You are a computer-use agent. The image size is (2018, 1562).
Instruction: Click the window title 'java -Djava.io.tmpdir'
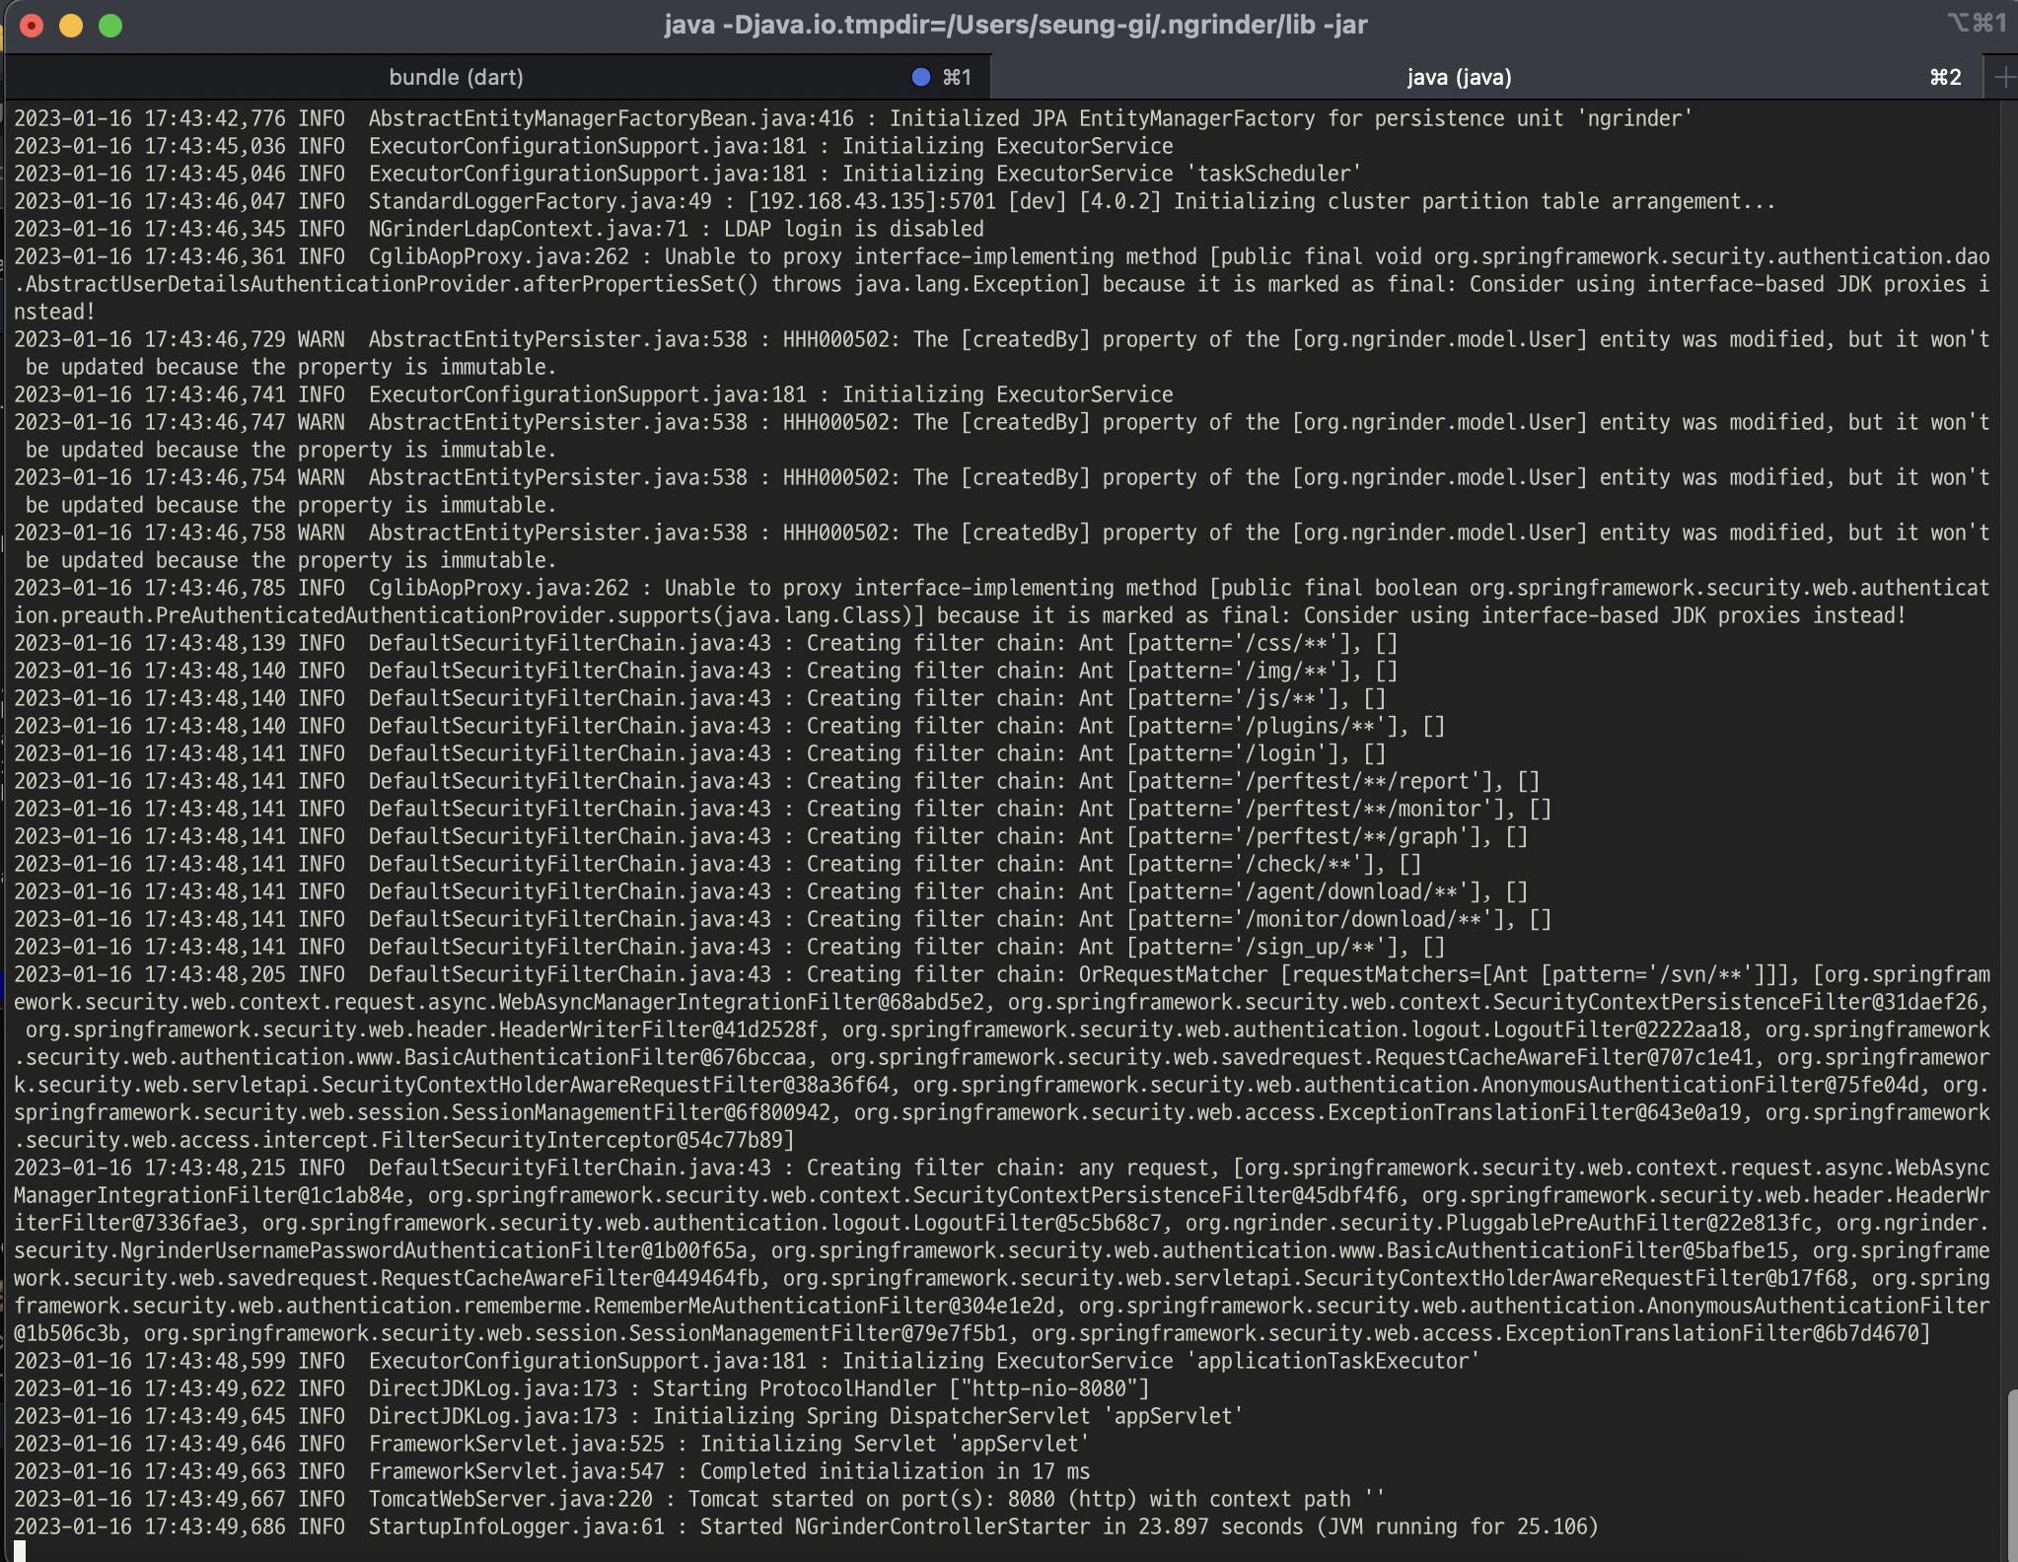point(1016,25)
